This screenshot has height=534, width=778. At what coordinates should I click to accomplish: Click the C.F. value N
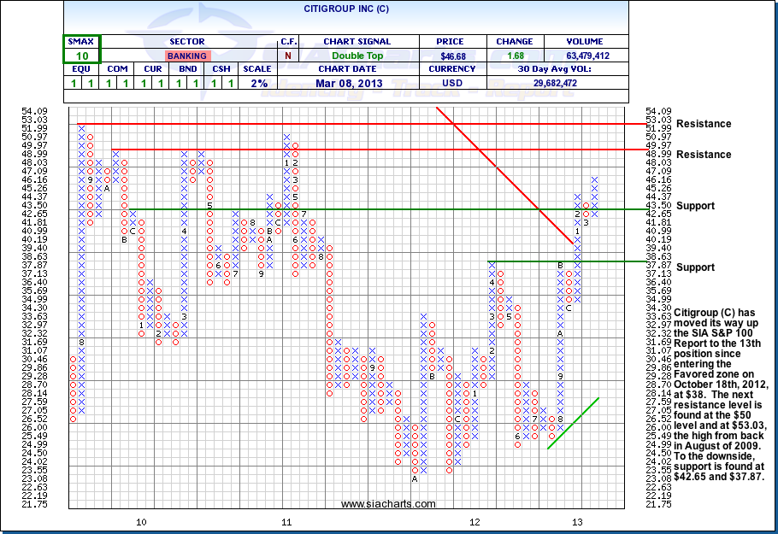click(x=287, y=56)
